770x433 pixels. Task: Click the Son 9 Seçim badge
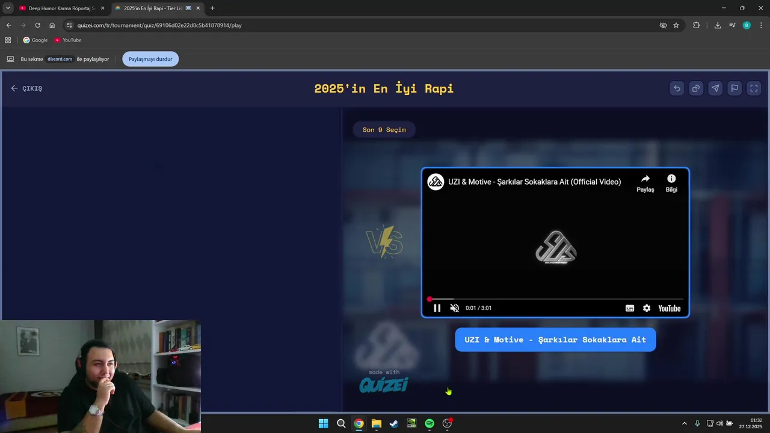(384, 130)
